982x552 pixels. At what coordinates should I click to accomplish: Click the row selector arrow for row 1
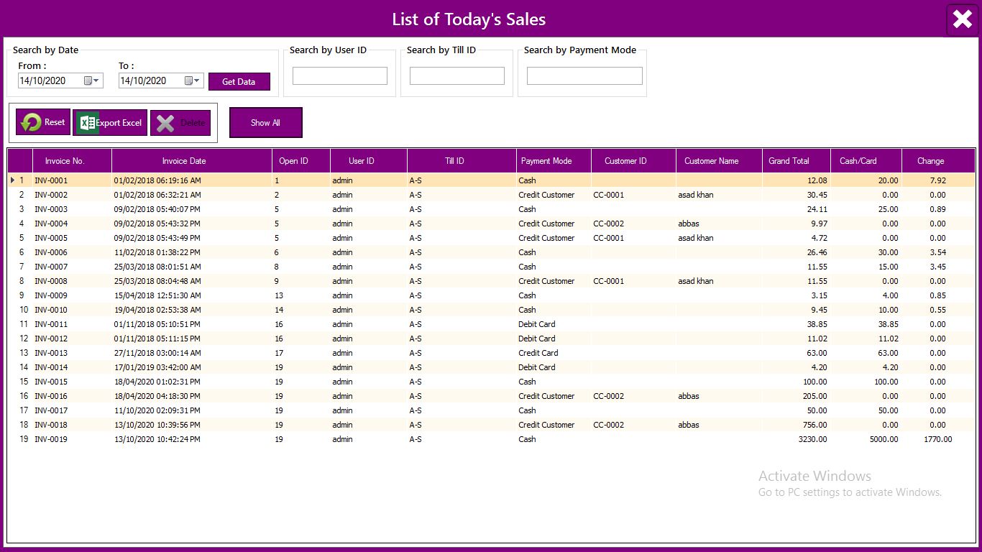pos(13,180)
